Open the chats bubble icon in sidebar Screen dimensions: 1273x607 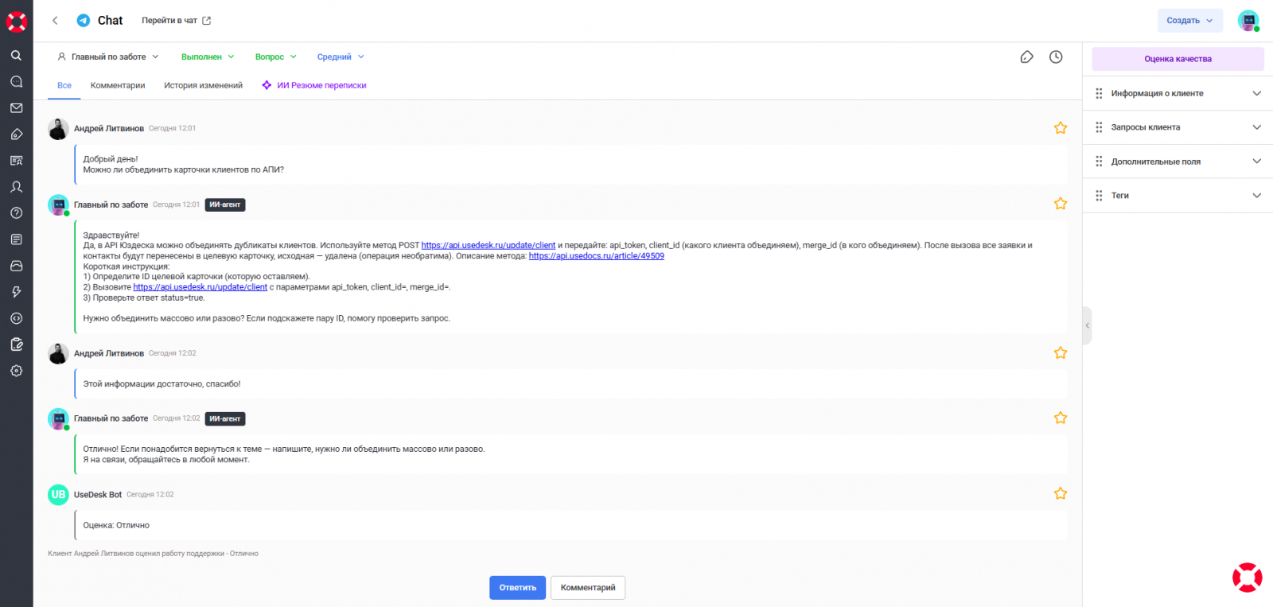point(16,82)
